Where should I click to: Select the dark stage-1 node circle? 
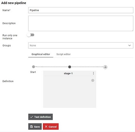click(x=70, y=67)
